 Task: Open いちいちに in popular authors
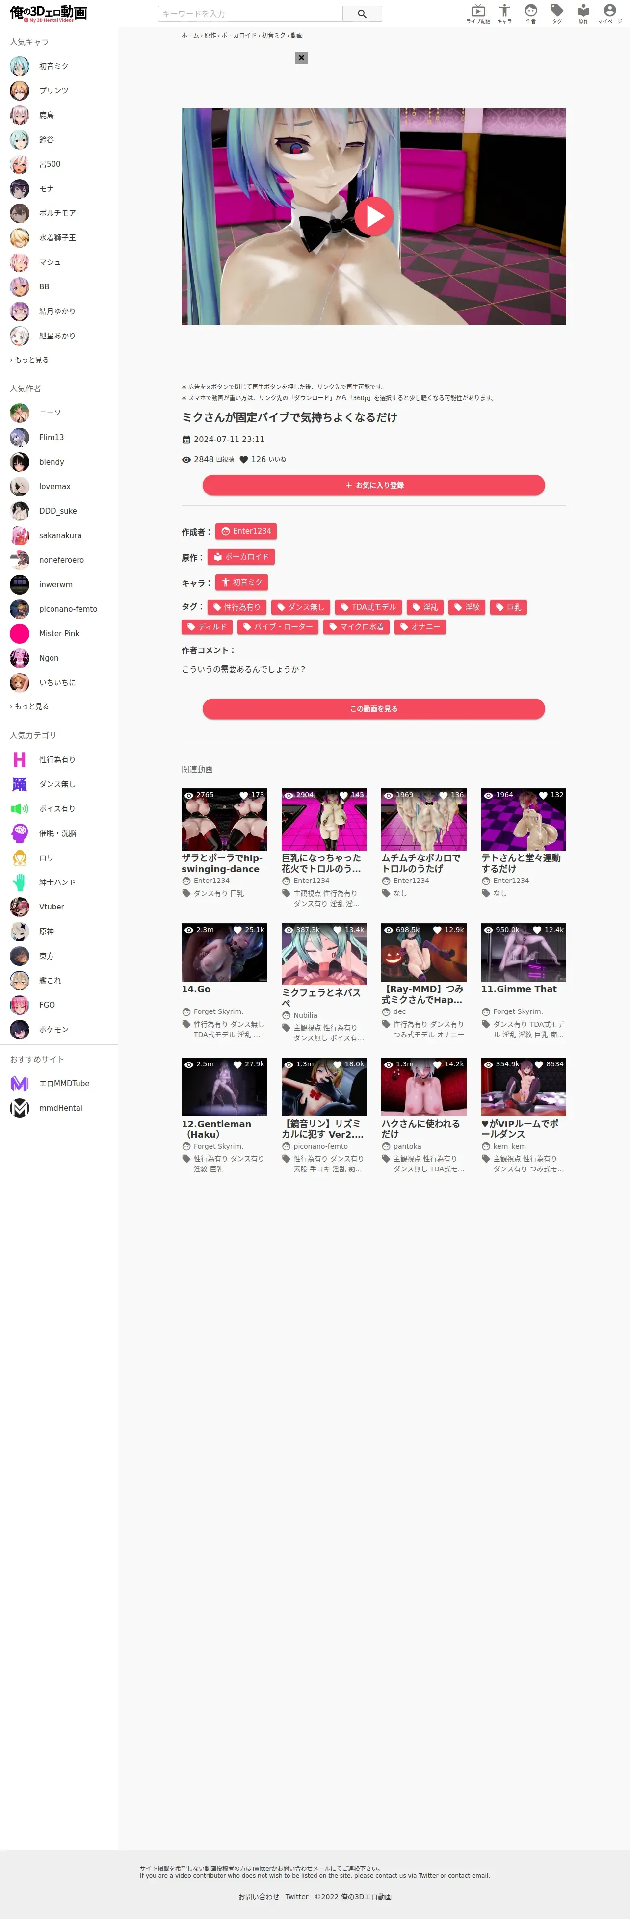(57, 683)
